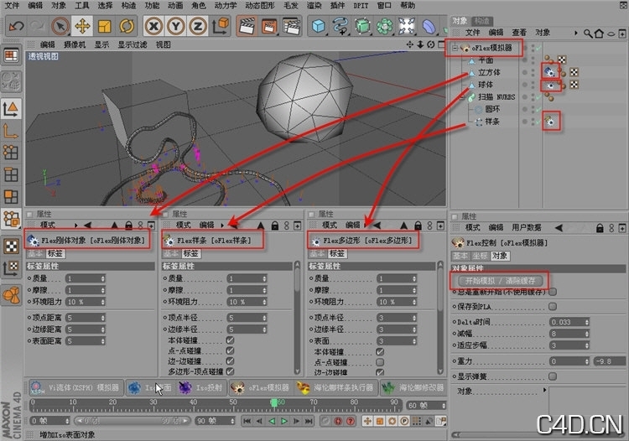Toggle self collision in Flex spline panel
The width and height of the screenshot is (629, 441).
(x=230, y=340)
